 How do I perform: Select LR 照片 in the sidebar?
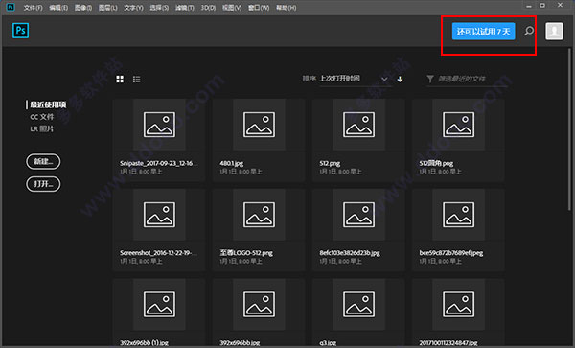[x=42, y=128]
